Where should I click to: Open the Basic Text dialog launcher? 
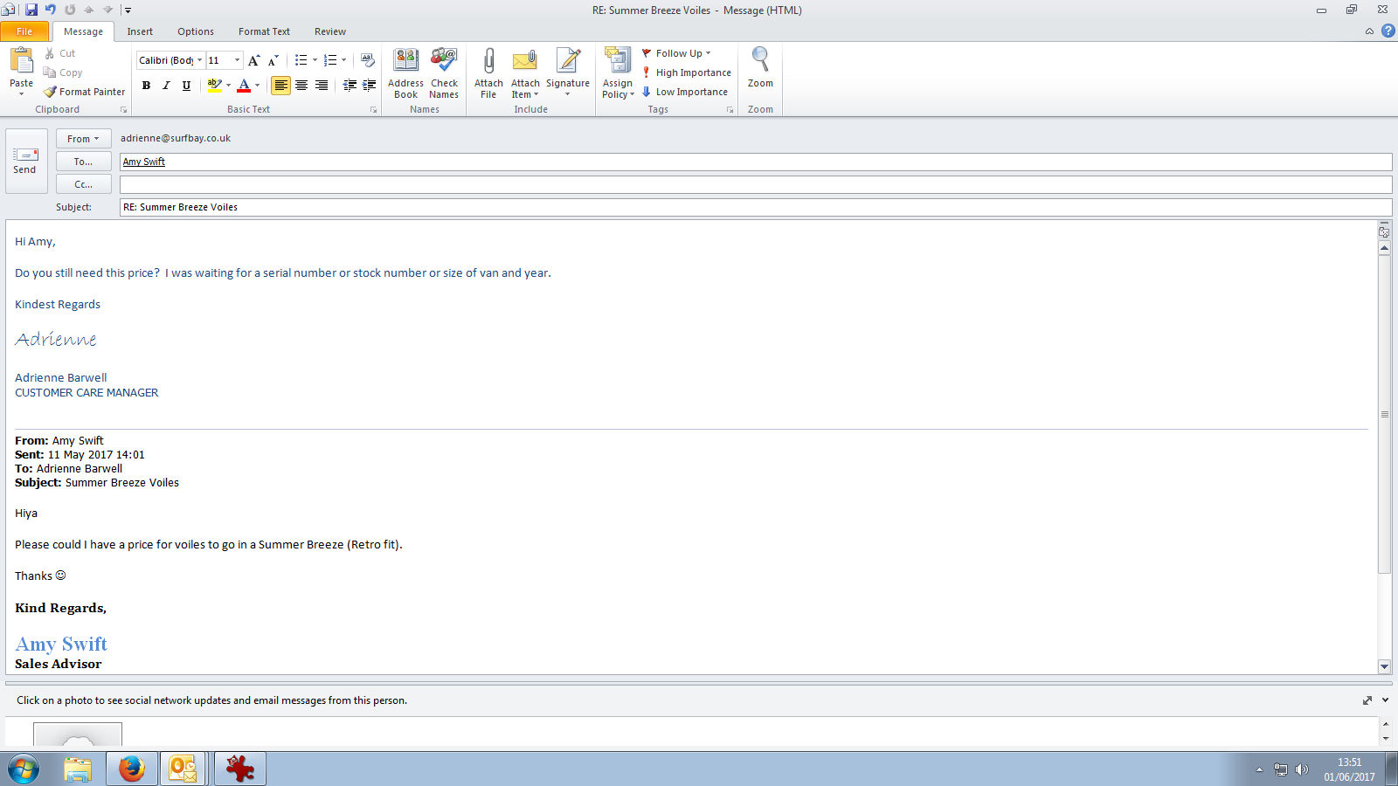pos(373,110)
